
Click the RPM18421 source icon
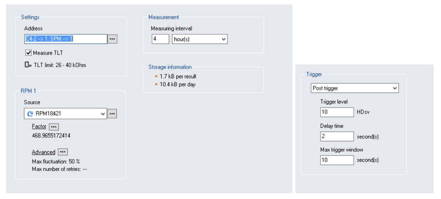pyautogui.click(x=30, y=114)
